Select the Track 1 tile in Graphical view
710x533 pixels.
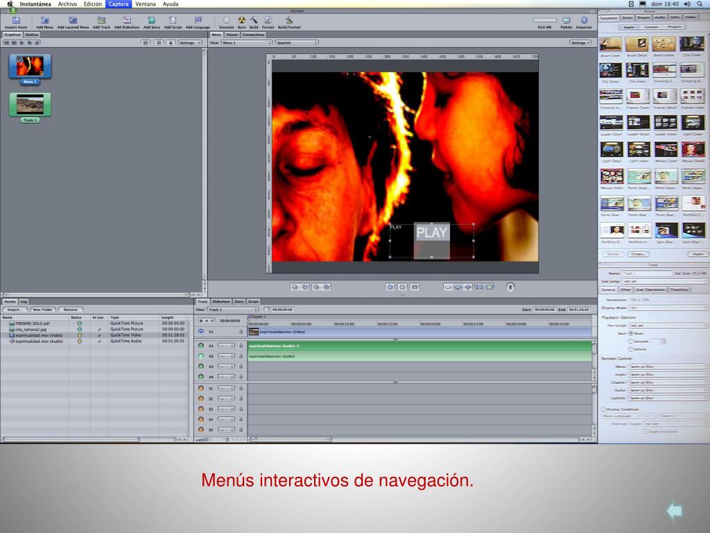click(30, 105)
